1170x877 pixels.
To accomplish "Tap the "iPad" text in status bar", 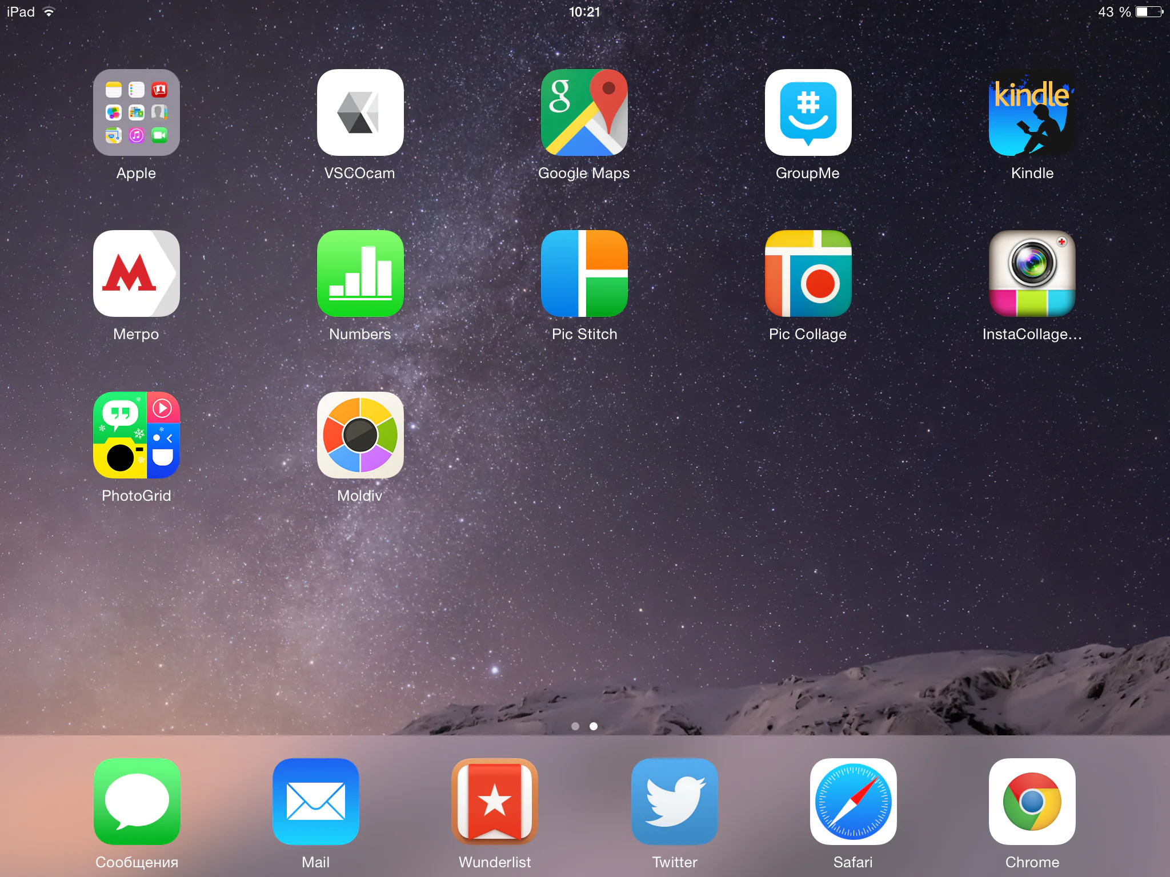I will click(21, 12).
